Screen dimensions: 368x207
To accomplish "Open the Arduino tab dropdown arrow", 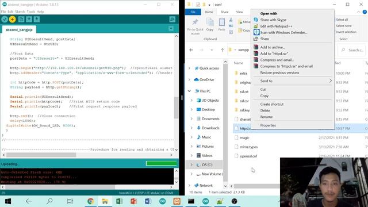I will 171,29.
